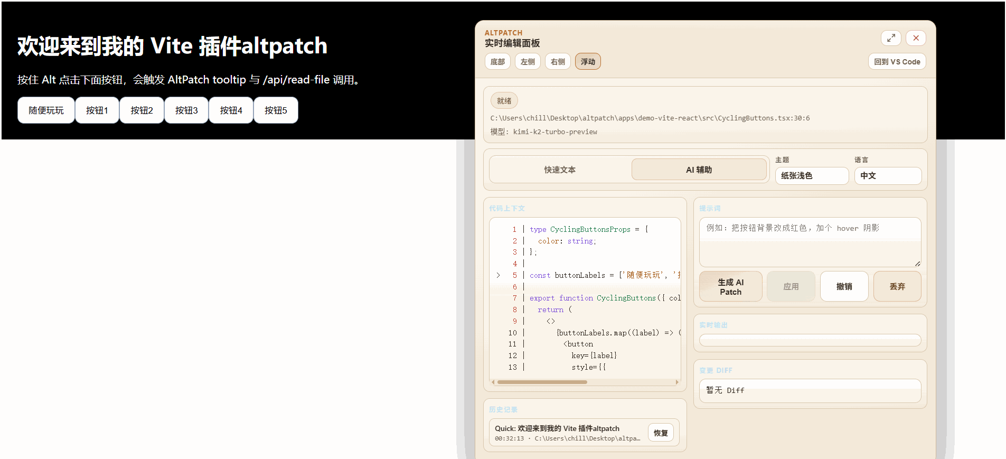Click the 丢弃 discard button

(x=897, y=287)
